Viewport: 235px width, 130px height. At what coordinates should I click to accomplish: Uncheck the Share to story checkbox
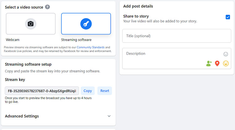point(228,17)
